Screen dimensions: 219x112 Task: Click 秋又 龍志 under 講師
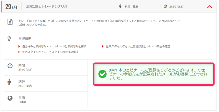point(25,86)
